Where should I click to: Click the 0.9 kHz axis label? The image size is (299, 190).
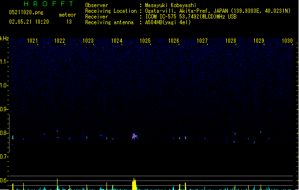pyautogui.click(x=4, y=109)
